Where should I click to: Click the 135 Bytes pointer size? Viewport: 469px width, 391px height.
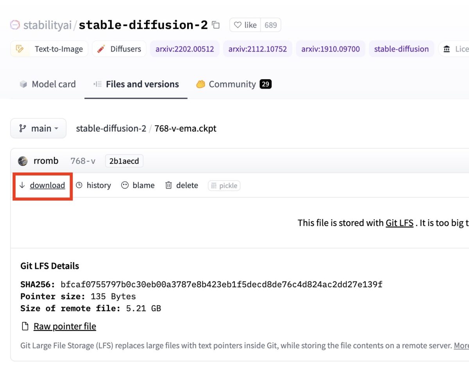[113, 297]
